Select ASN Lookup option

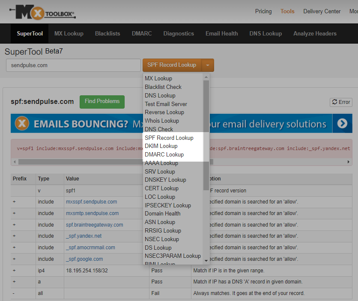160,222
